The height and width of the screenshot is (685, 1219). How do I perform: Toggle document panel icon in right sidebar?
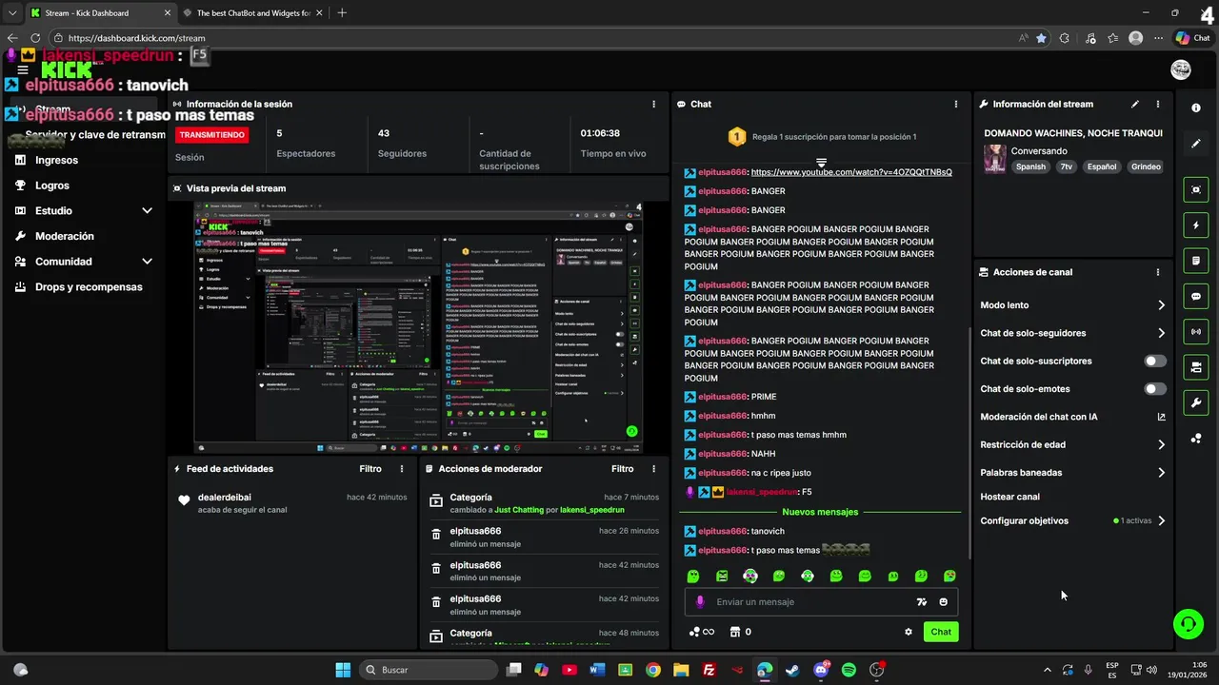[1196, 261]
